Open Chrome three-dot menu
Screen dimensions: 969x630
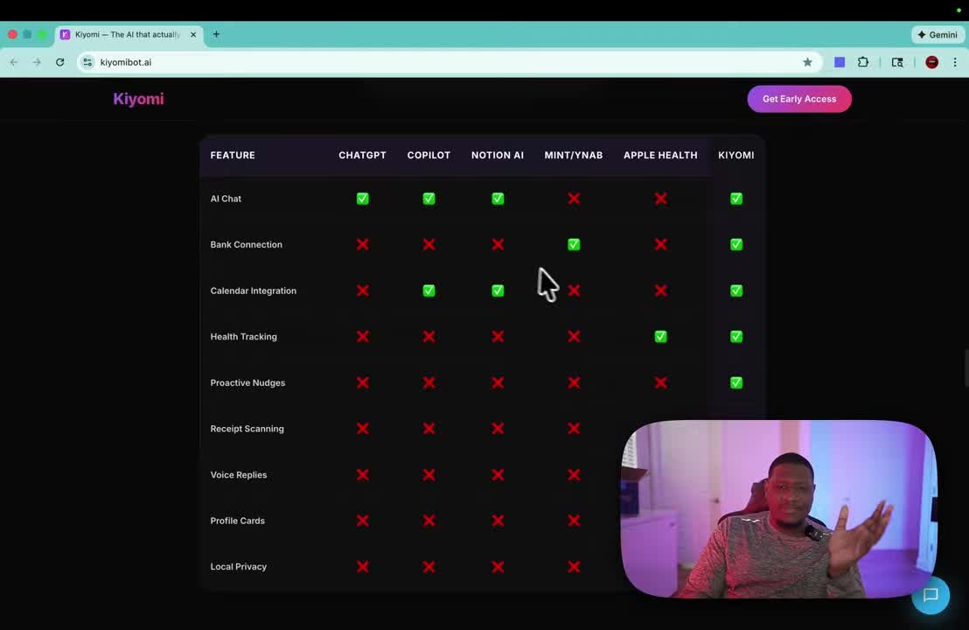click(x=955, y=62)
